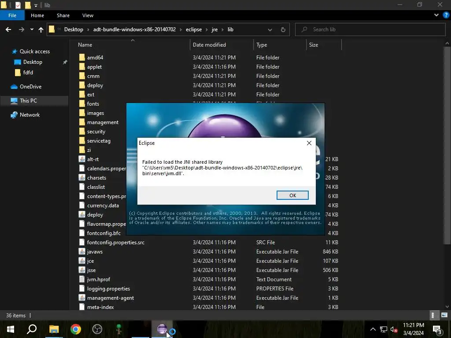Select Desktop in the navigation pane
The height and width of the screenshot is (338, 451).
(33, 62)
